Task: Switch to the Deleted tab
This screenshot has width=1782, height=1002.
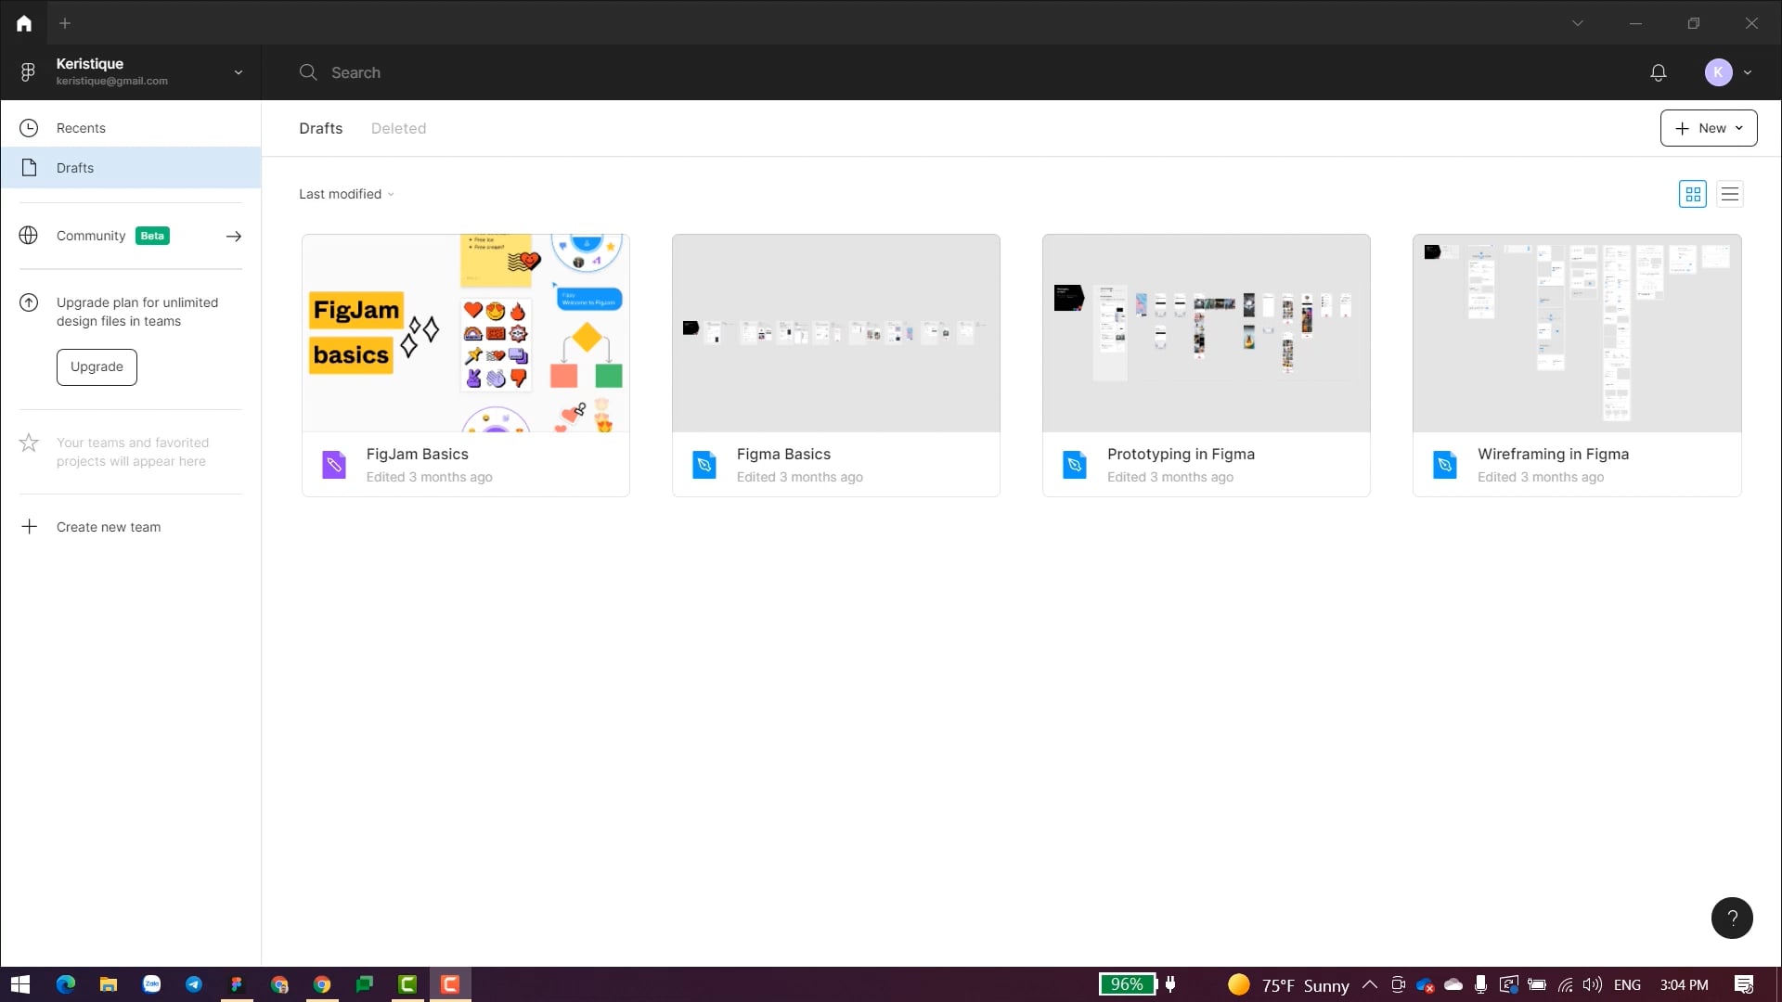Action: click(x=398, y=128)
